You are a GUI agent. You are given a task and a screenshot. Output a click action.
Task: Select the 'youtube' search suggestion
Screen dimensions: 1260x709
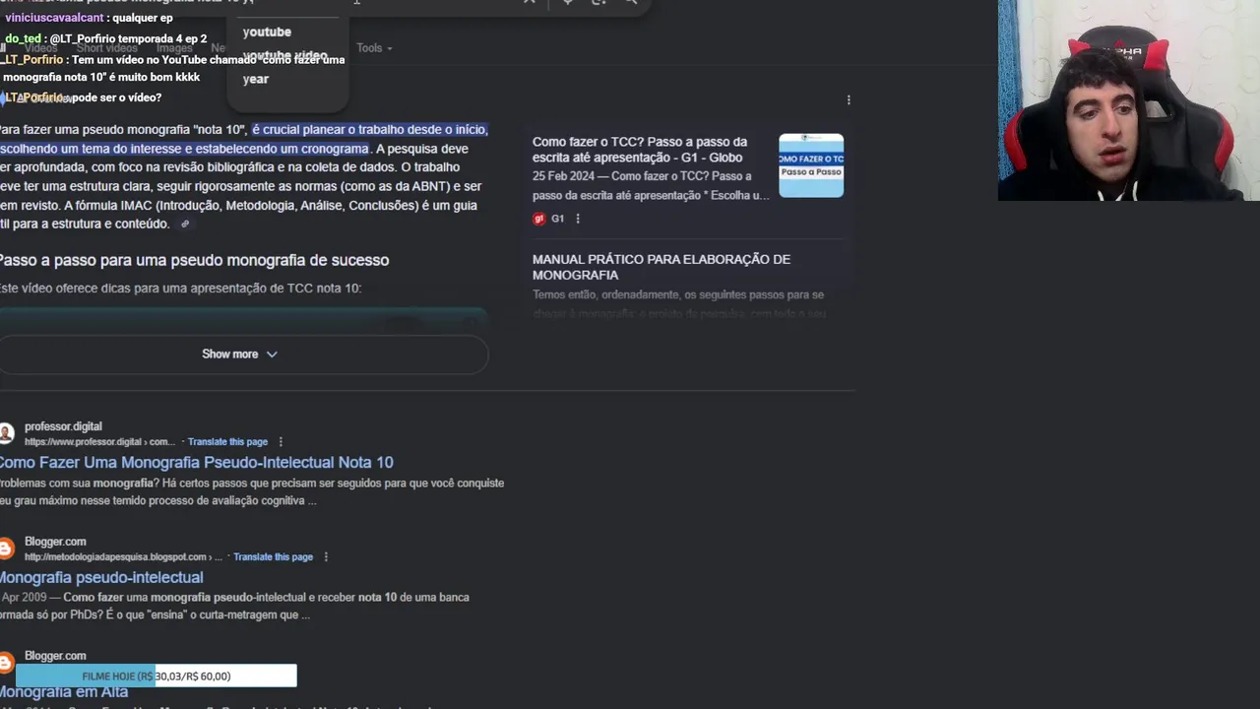point(267,32)
